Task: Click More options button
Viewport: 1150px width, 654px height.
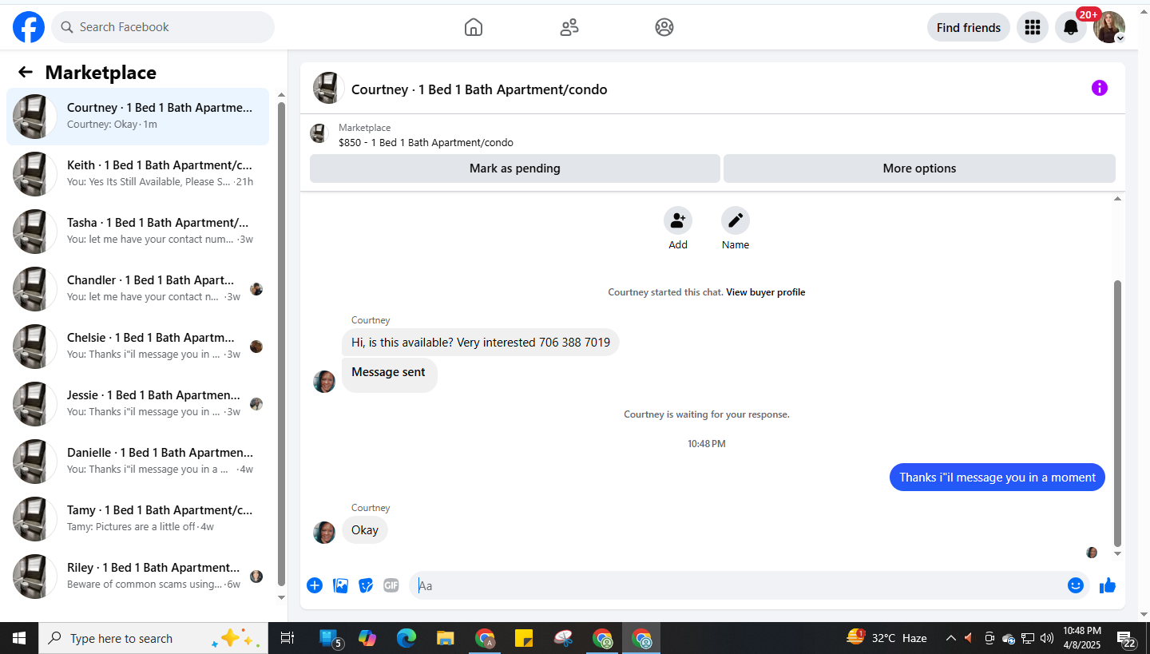Action: click(x=919, y=168)
